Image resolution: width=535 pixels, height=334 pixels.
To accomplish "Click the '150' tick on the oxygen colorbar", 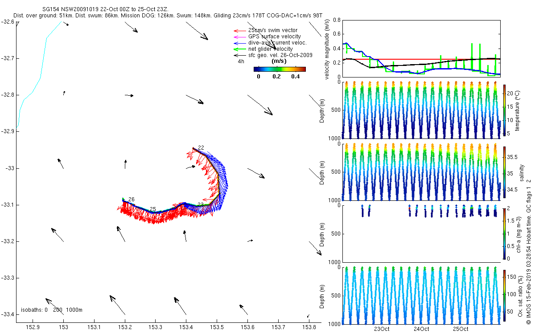I will 512,277.
